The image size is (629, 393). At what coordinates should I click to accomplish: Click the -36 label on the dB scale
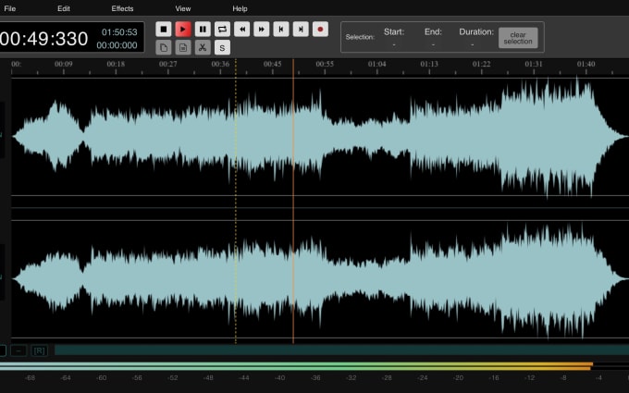click(315, 378)
